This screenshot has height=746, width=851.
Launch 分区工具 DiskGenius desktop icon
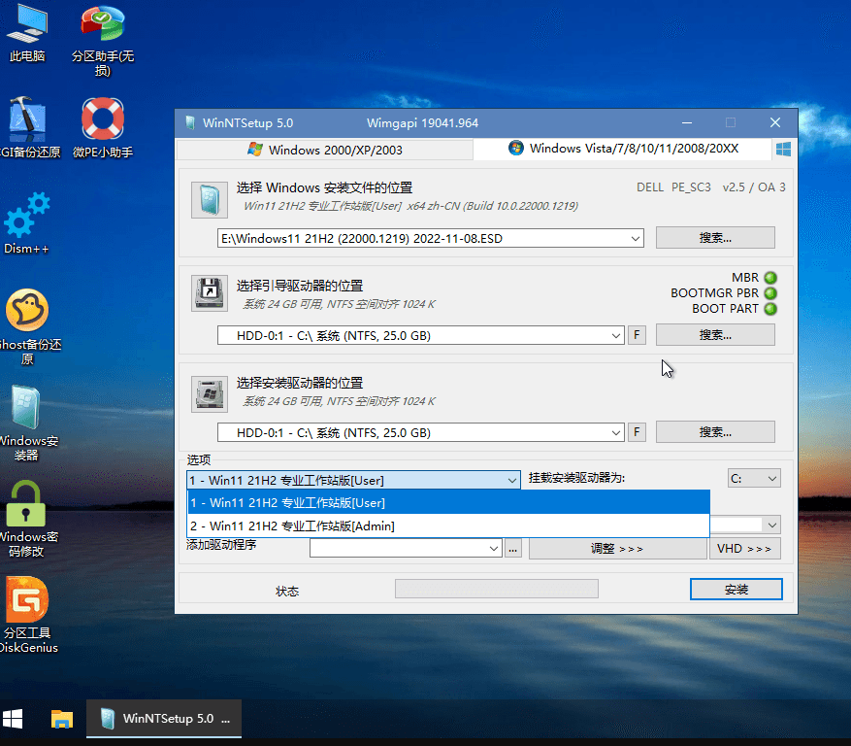pyautogui.click(x=27, y=615)
